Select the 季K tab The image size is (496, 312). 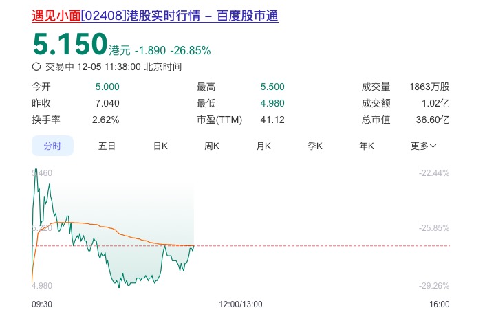tap(315, 146)
